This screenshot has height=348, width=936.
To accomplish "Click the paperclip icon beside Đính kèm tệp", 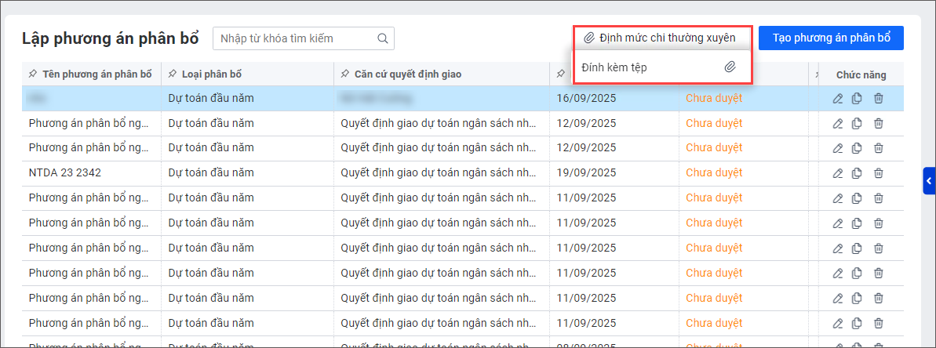I will [730, 68].
